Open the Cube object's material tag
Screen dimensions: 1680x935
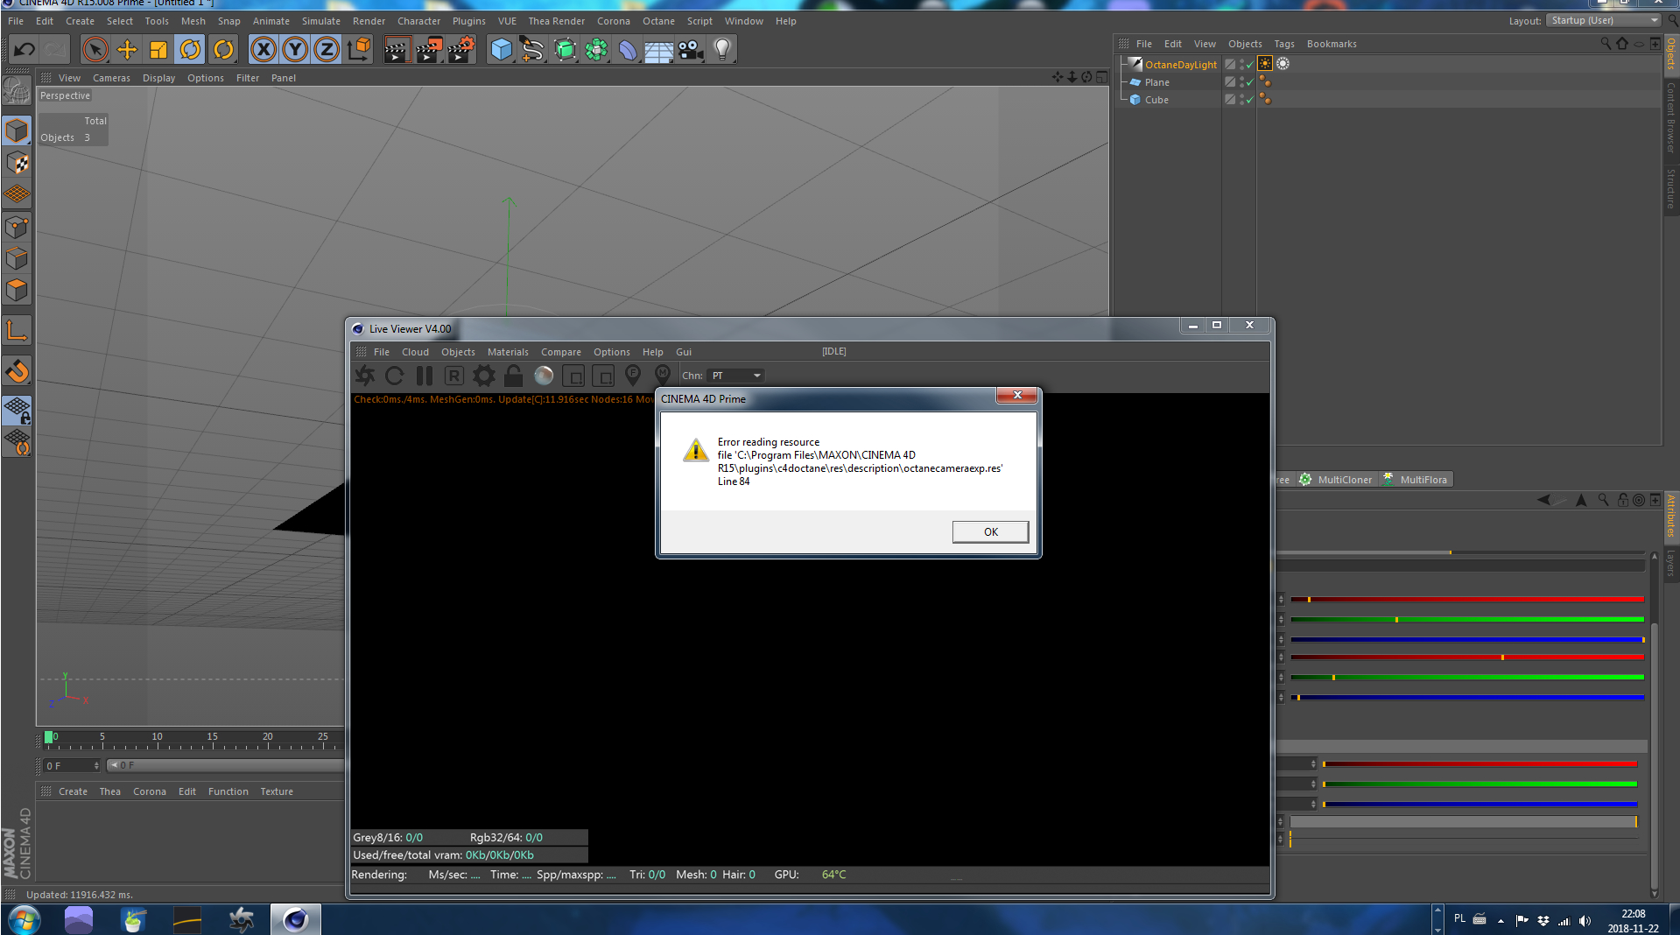pyautogui.click(x=1265, y=99)
